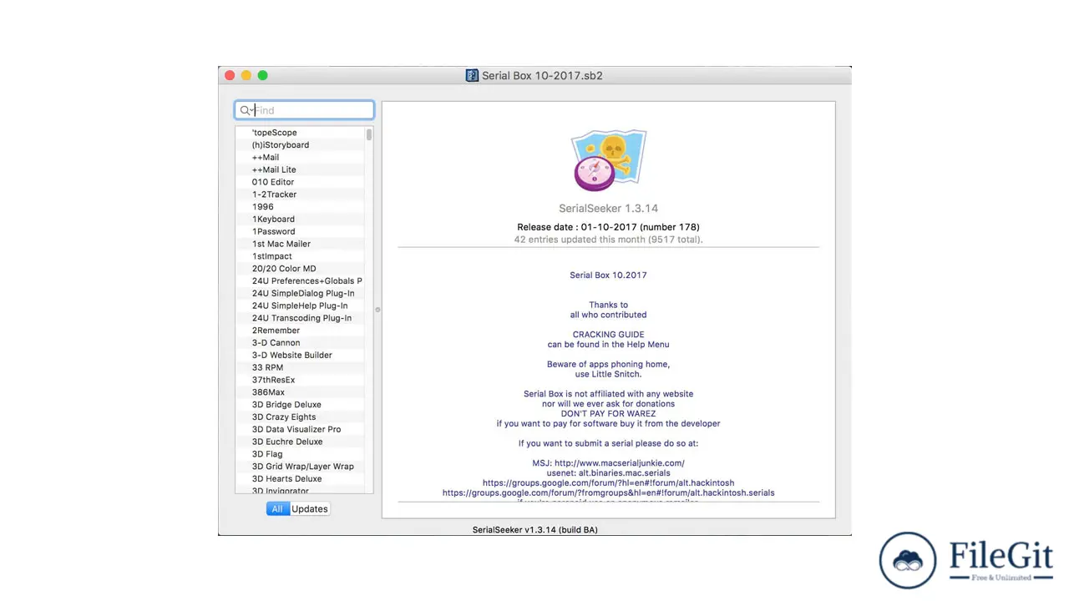This screenshot has width=1069, height=601.
Task: Focus the Find search field
Action: tap(304, 110)
